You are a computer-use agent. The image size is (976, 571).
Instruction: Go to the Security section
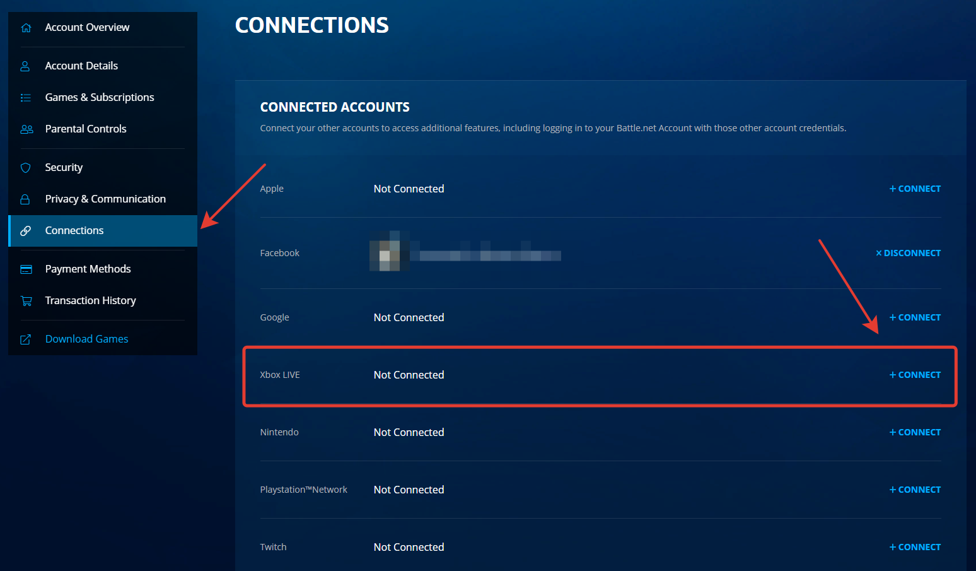coord(64,168)
